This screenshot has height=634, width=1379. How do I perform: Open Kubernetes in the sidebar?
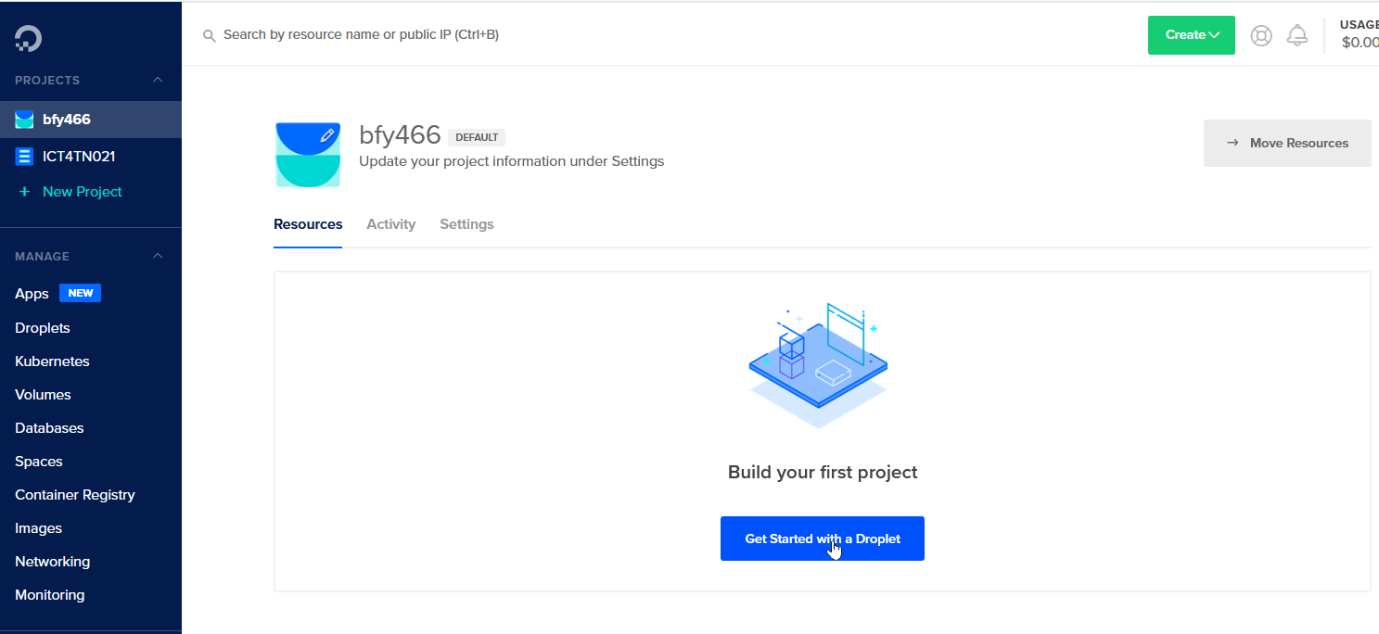pyautogui.click(x=52, y=361)
